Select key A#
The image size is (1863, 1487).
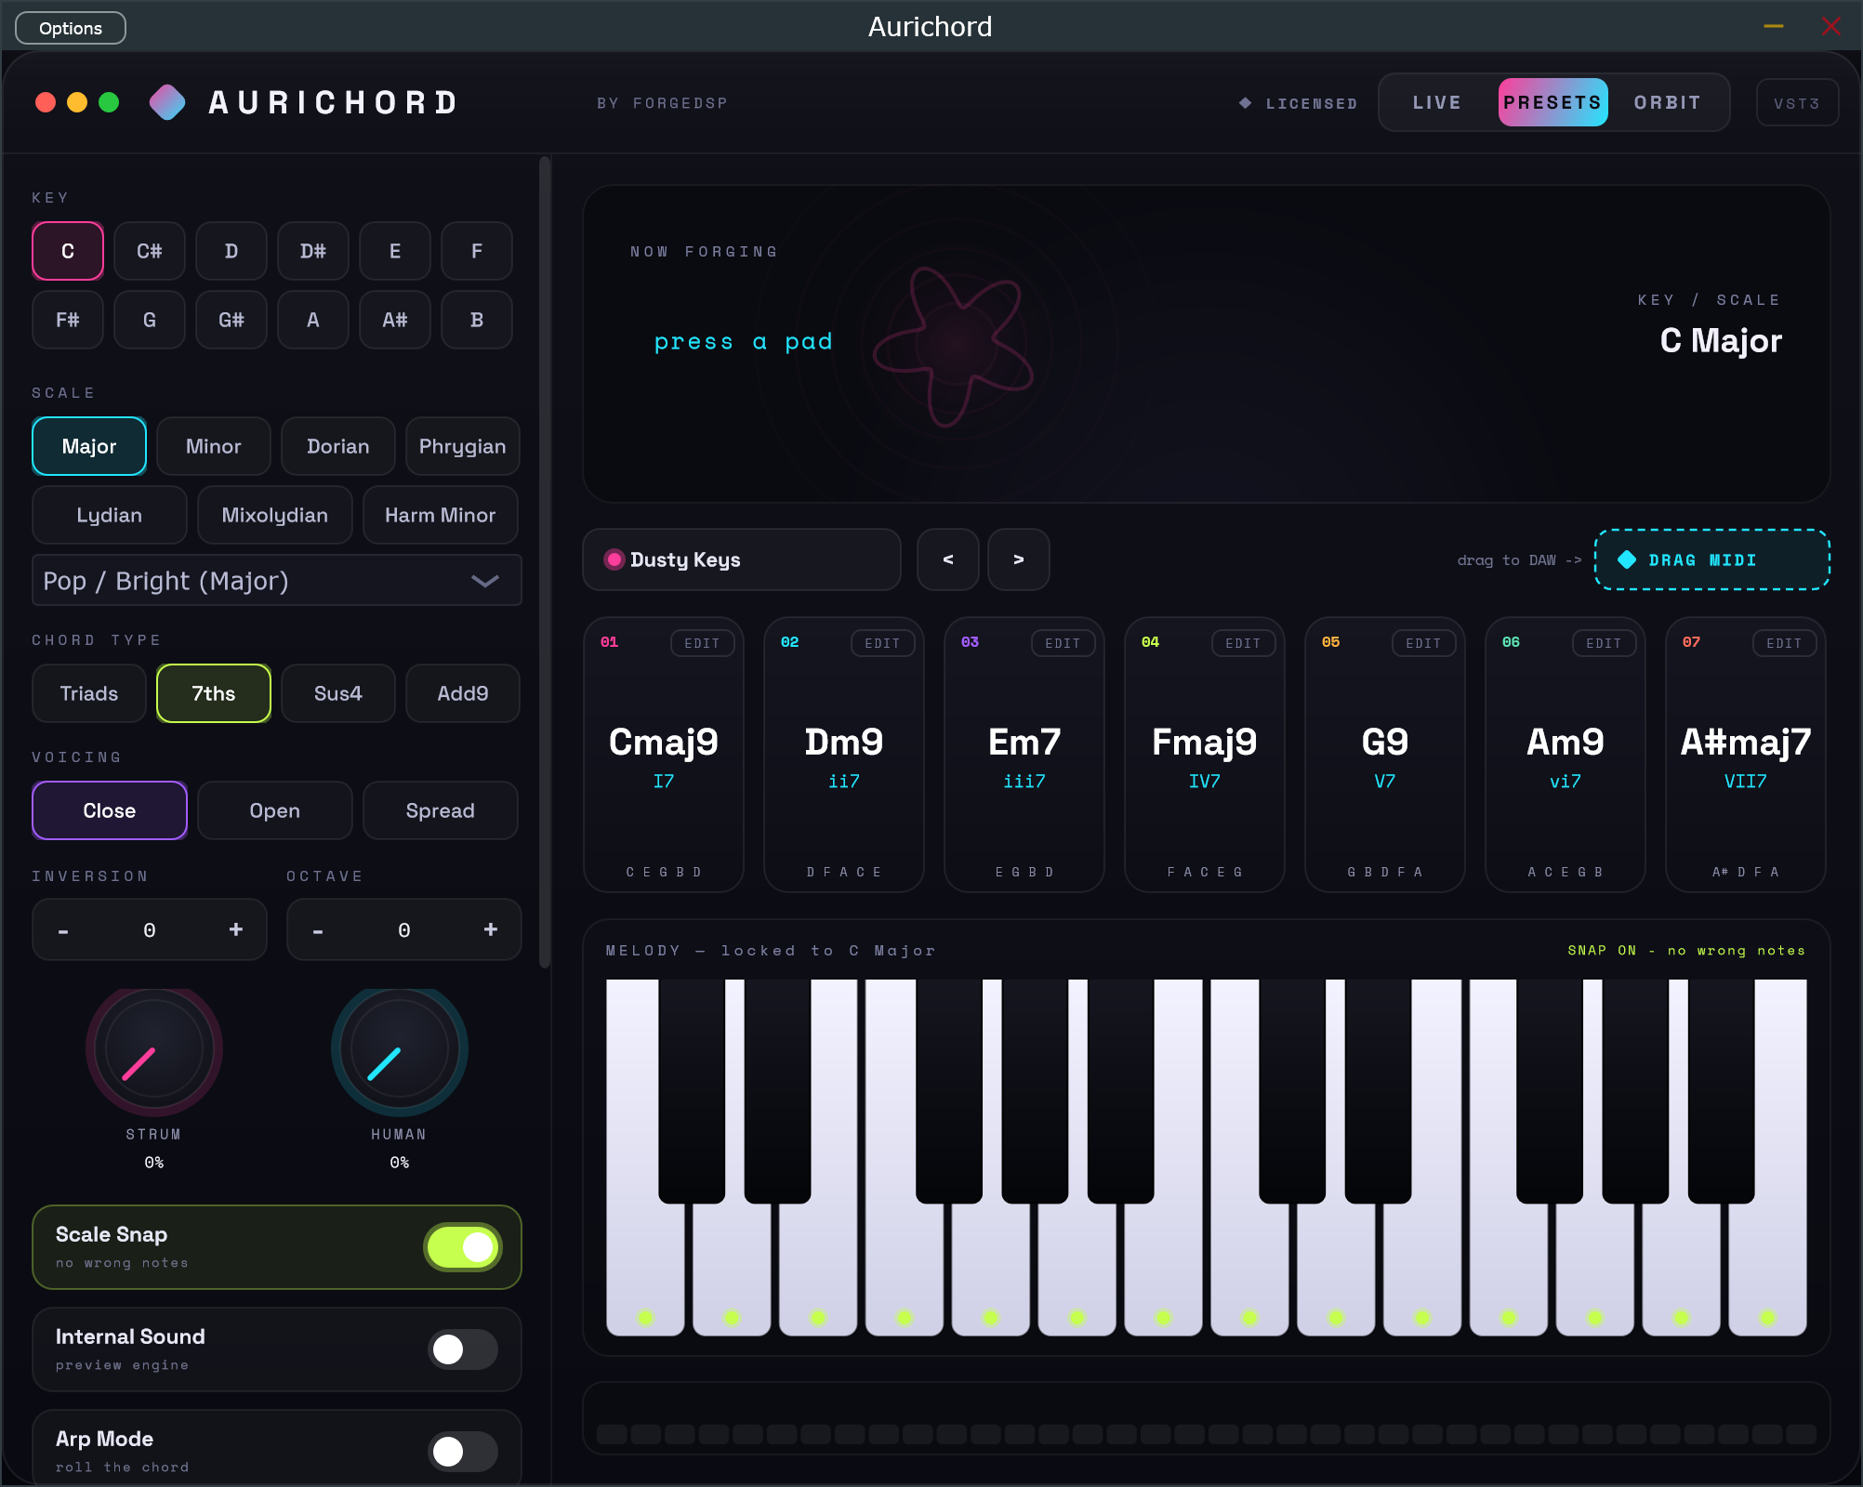click(395, 320)
